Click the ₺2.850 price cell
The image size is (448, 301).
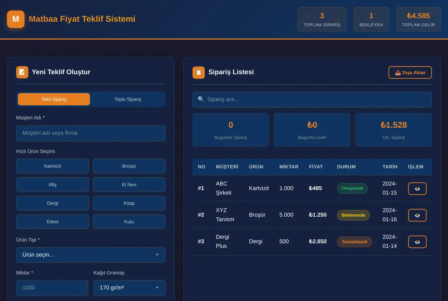(x=318, y=242)
